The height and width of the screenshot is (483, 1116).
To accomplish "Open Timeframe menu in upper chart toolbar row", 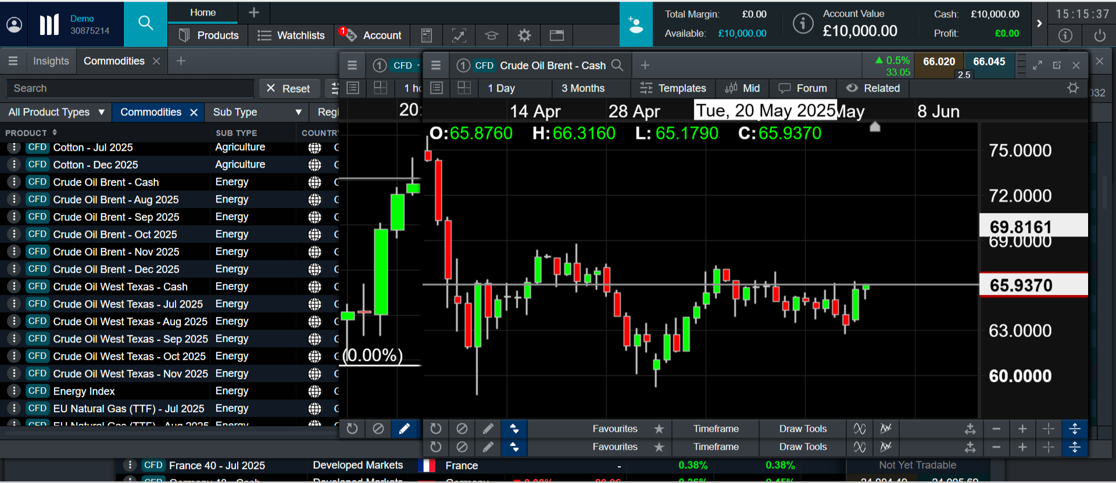I will [716, 428].
